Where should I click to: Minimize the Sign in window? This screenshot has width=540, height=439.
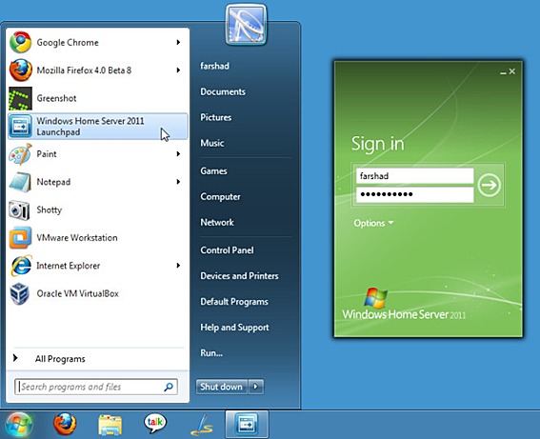tap(503, 72)
